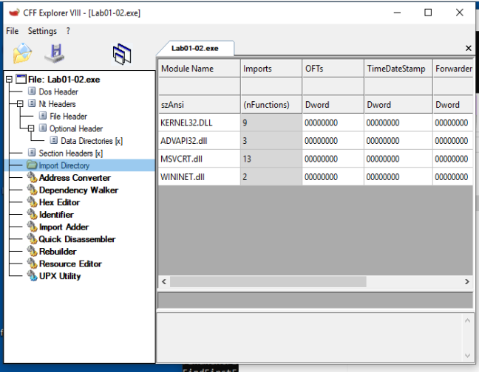Minimize the CFF Explorer window
Screen dimensions: 479x372
(397, 13)
